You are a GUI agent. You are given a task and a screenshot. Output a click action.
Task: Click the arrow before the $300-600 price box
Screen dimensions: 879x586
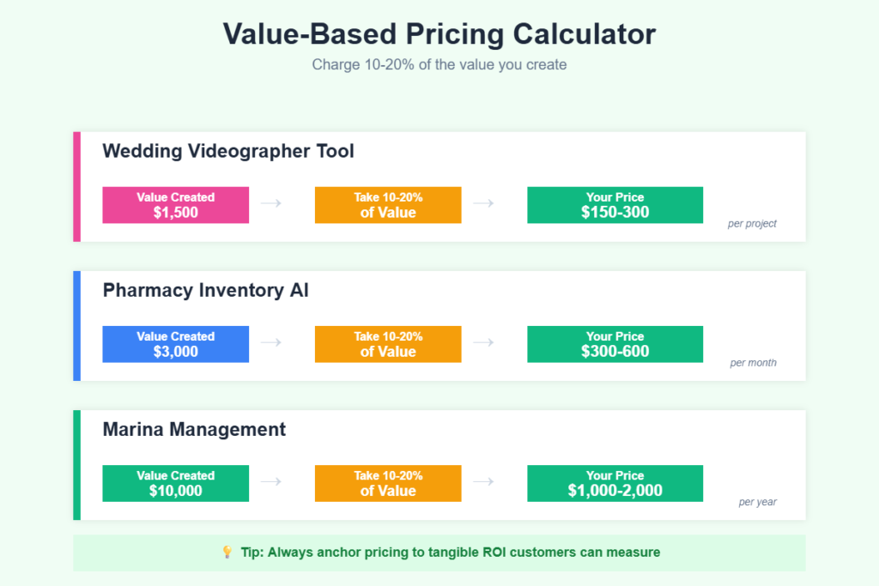tap(483, 342)
